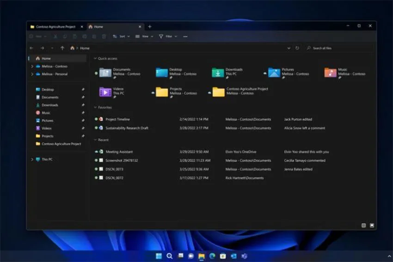
Task: Open recent locations chevron beside forward arrow
Action: tap(52, 48)
